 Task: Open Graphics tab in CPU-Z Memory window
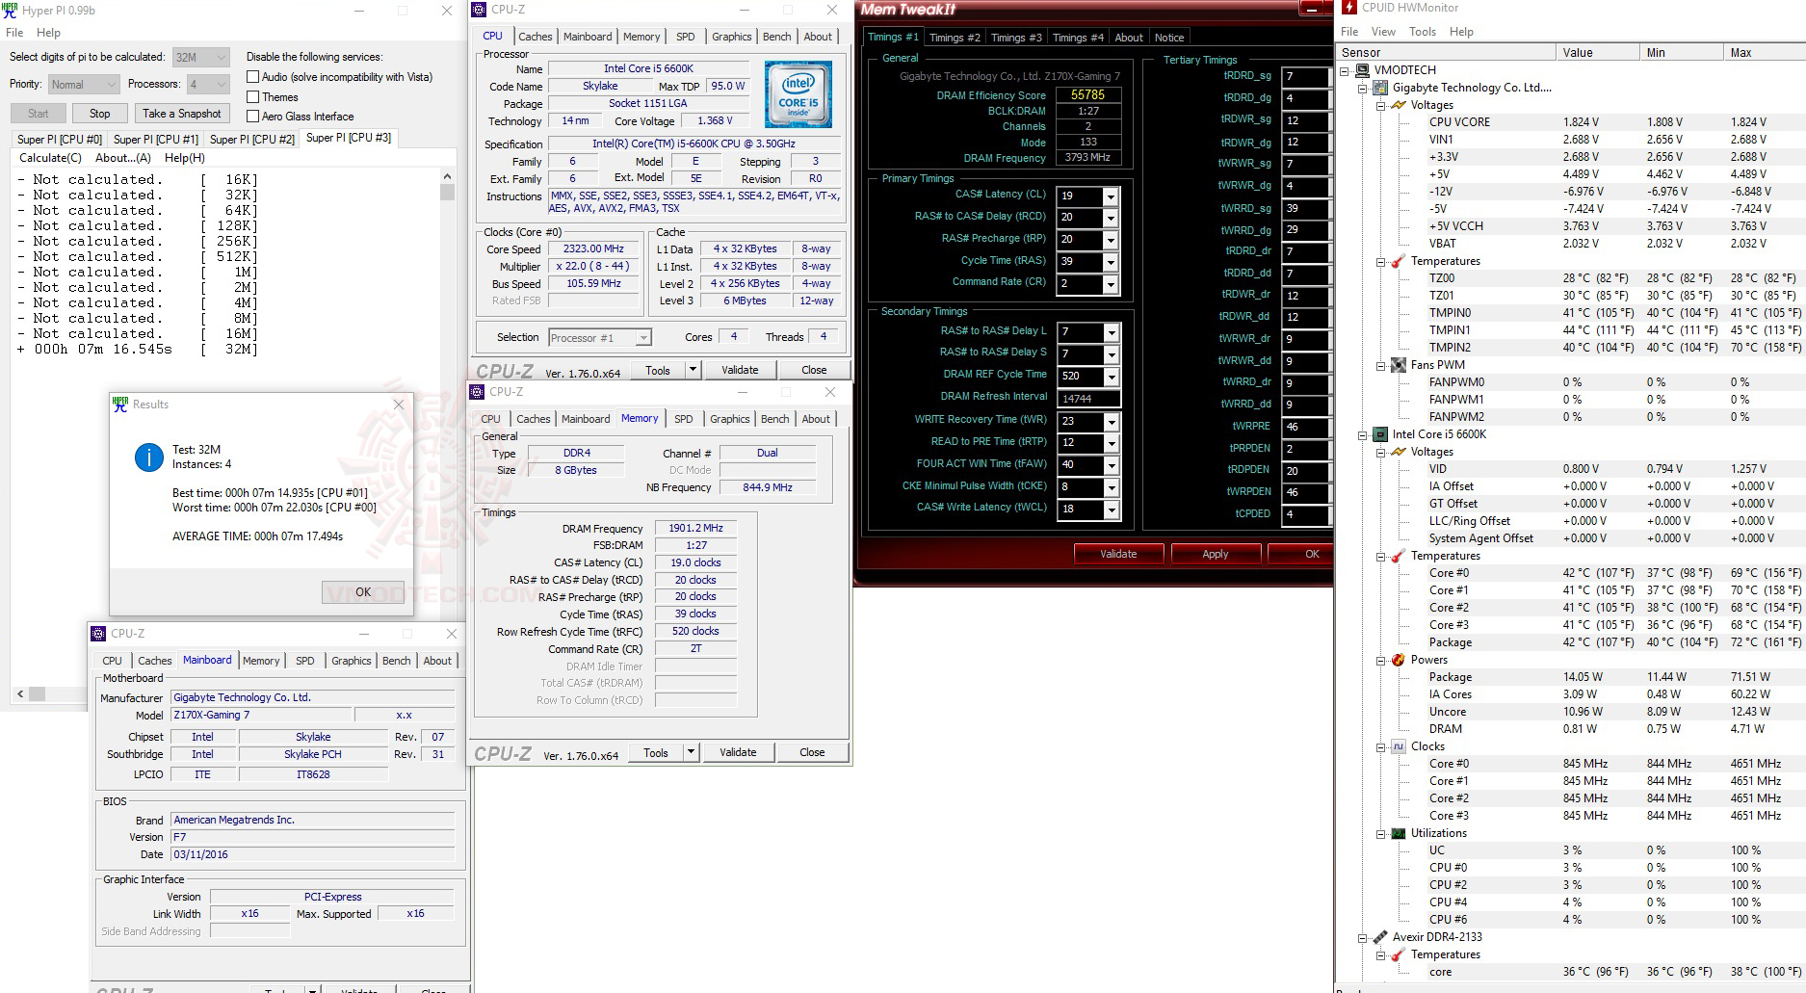729,419
